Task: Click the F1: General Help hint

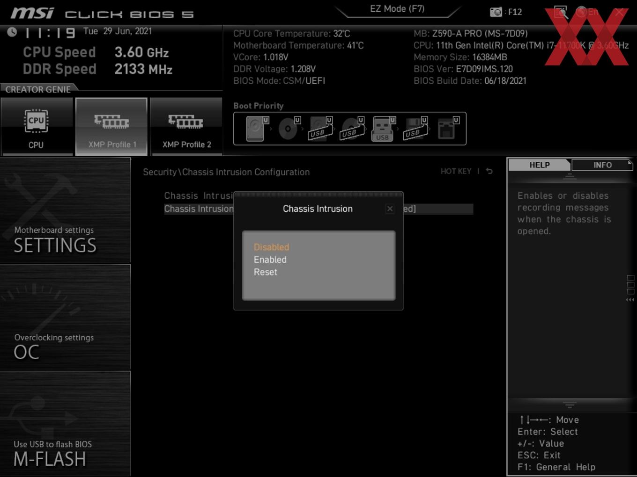Action: tap(556, 467)
